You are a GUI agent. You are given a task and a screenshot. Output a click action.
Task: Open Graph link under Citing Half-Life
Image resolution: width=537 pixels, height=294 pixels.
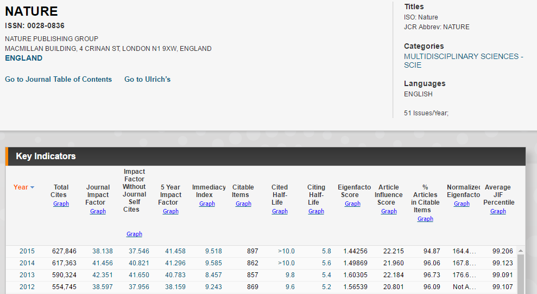click(x=316, y=211)
